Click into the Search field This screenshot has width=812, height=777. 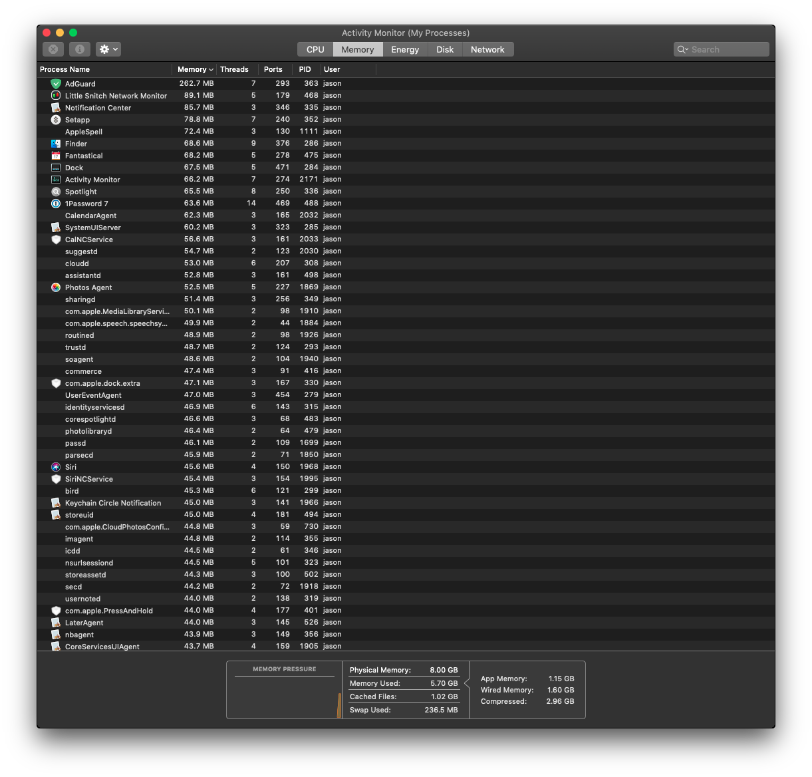coord(722,49)
